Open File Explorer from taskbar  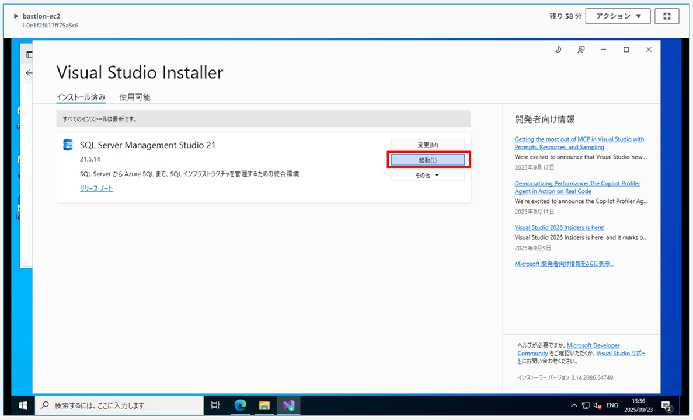[264, 405]
